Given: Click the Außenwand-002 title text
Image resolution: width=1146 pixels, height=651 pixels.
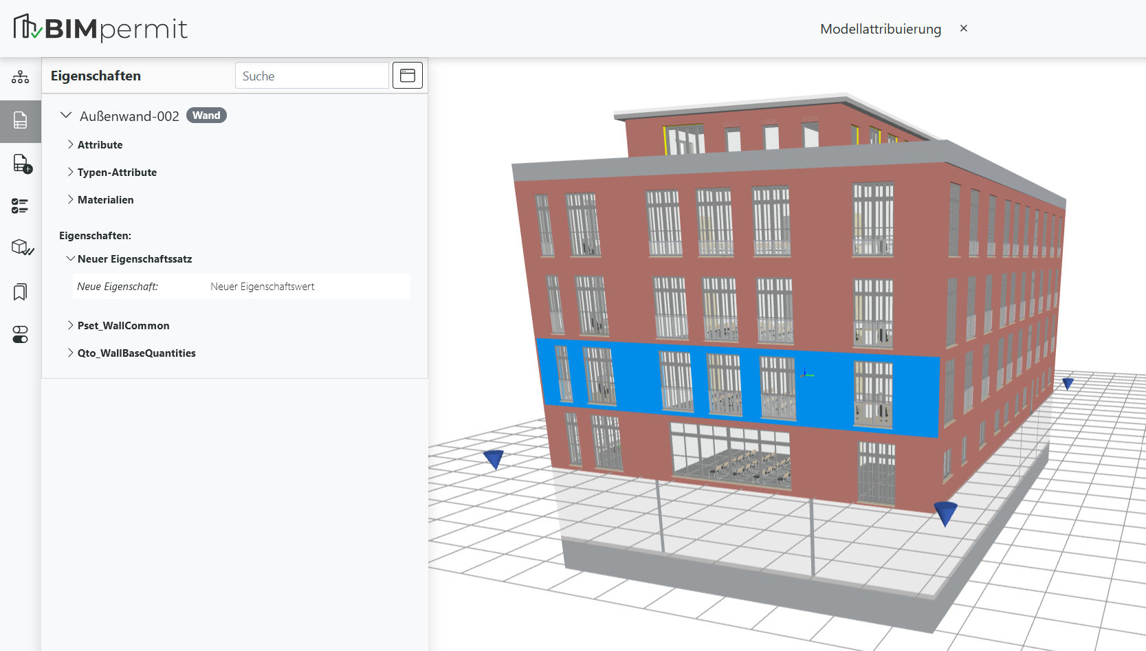Looking at the screenshot, I should [129, 116].
